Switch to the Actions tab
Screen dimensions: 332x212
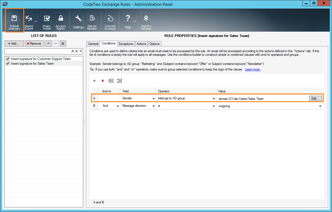[x=141, y=44]
